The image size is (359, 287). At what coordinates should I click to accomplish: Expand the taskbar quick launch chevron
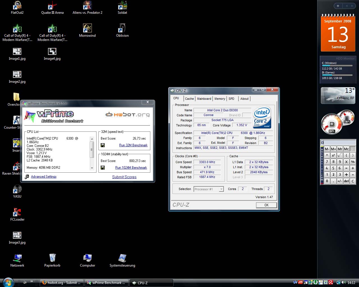click(x=31, y=281)
